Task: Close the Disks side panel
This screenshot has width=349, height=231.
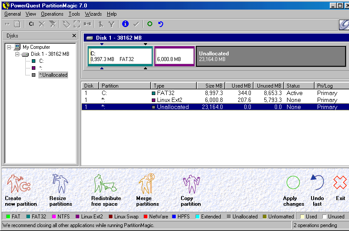Action: pyautogui.click(x=74, y=36)
